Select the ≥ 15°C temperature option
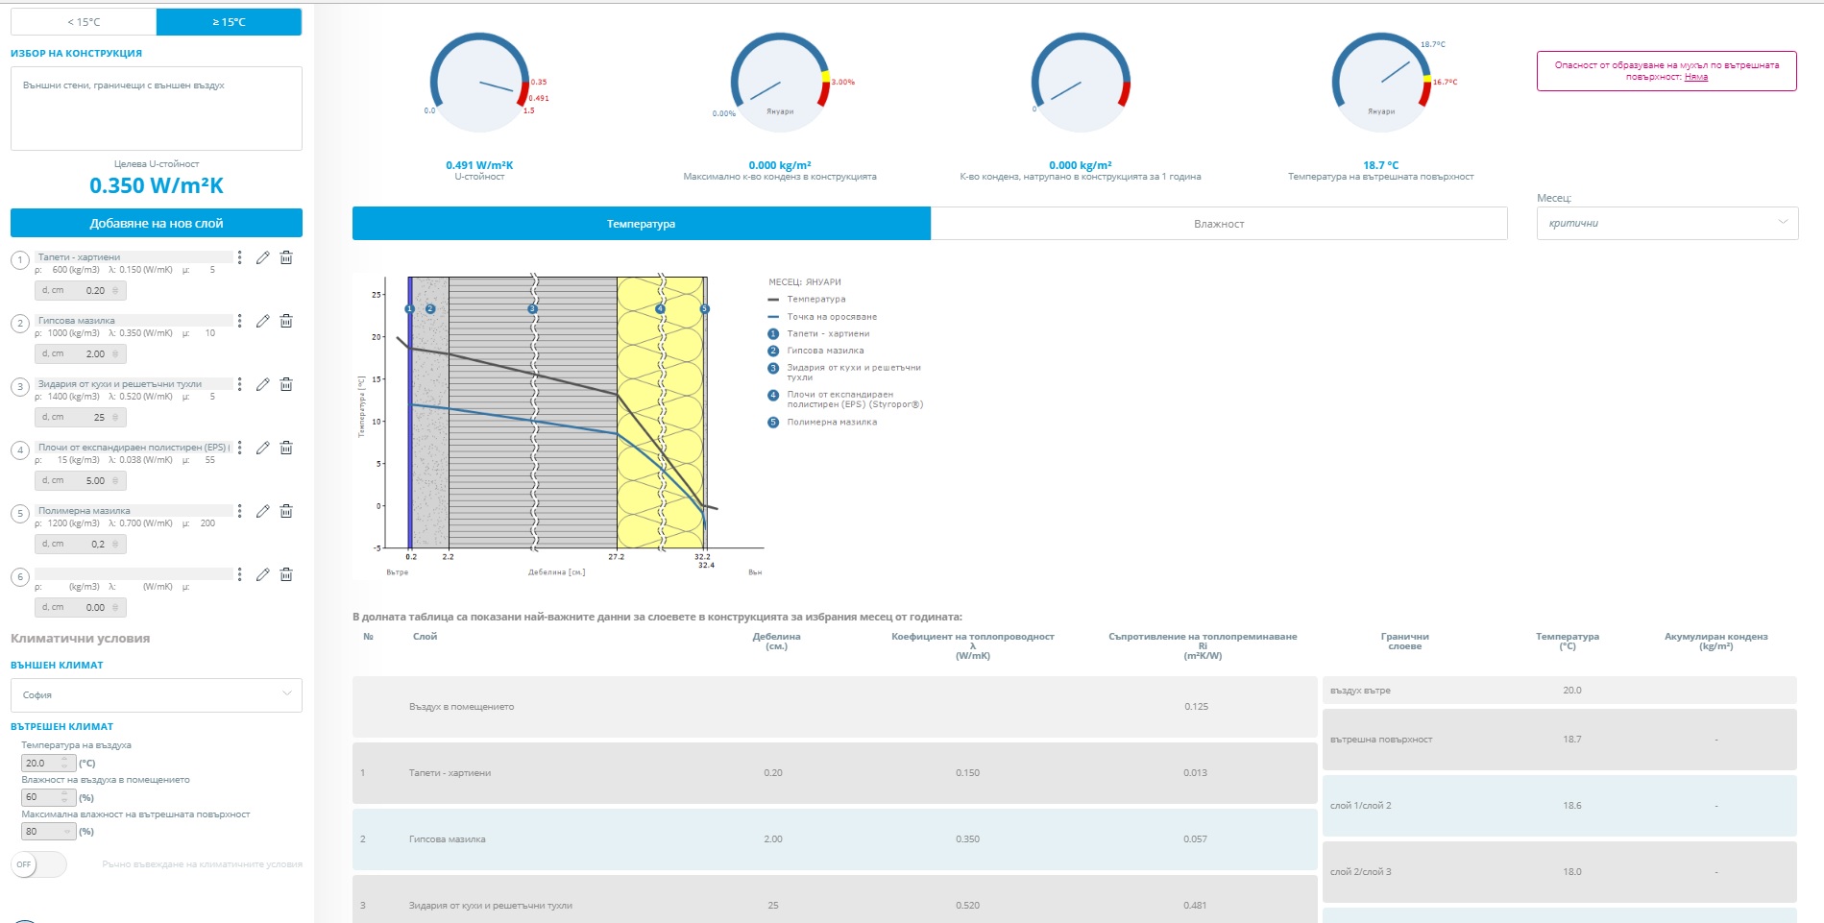The image size is (1824, 923). [229, 22]
